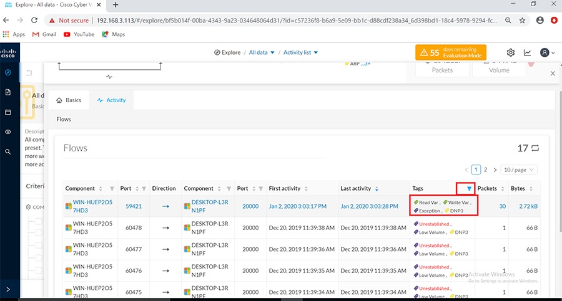
Task: Open DESKTOP-L3RN1PF link in first row
Action: click(210, 206)
